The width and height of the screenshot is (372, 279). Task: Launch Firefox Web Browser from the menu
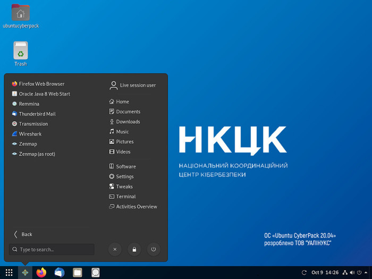tap(41, 84)
